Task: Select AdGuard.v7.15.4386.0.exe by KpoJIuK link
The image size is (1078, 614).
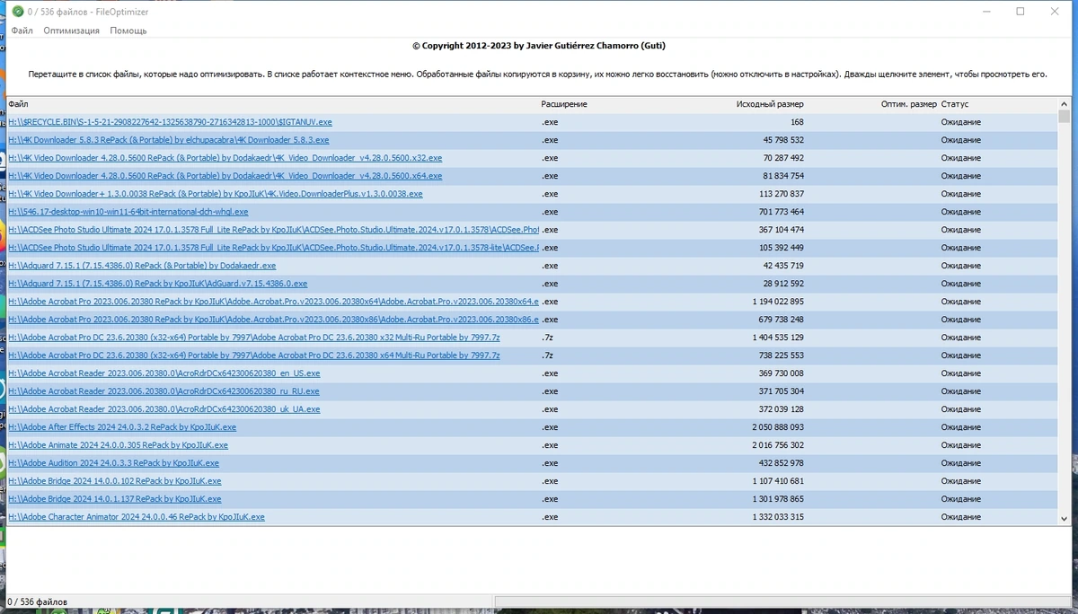Action: pyautogui.click(x=157, y=284)
